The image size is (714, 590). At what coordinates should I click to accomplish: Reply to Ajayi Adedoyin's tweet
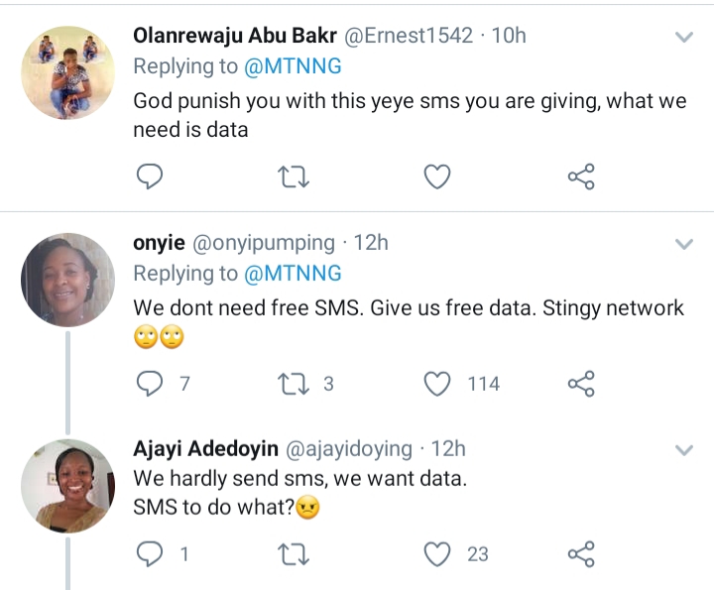148,553
